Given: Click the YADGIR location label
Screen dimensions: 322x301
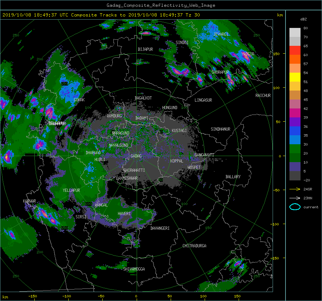Looking at the screenshot, I should (x=248, y=54).
